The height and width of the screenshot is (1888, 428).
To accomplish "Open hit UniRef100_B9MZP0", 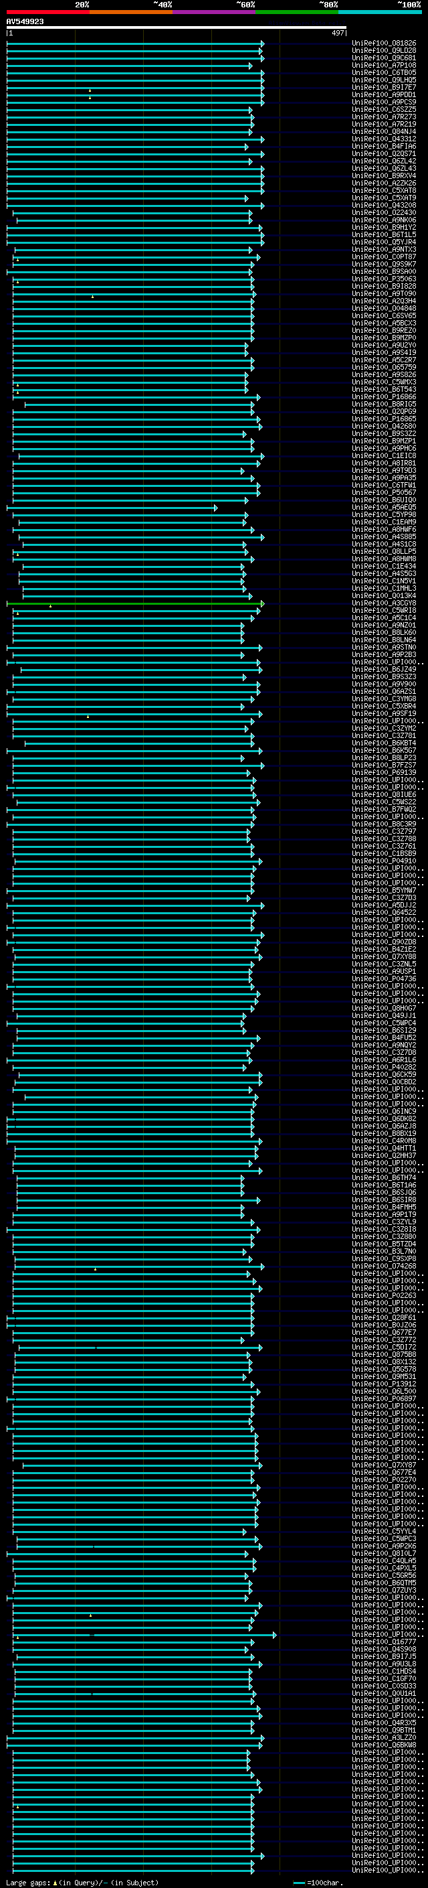I will pyautogui.click(x=384, y=338).
